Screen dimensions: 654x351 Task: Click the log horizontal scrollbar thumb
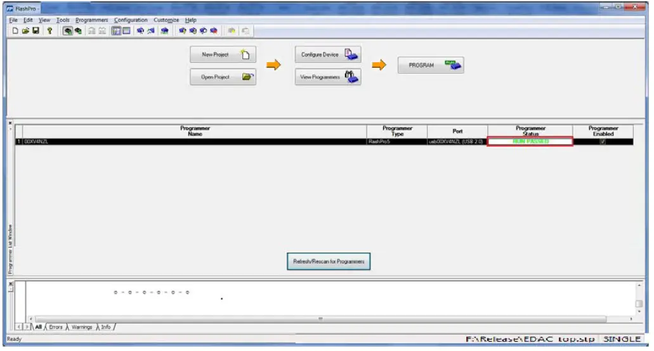(x=320, y=319)
